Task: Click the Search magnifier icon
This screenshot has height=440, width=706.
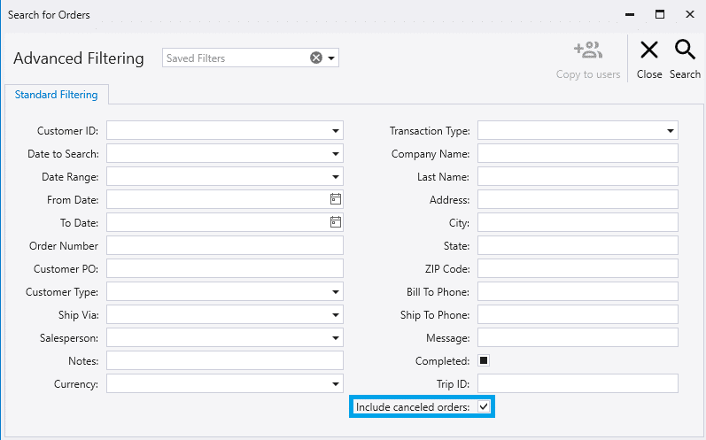Action: pos(685,50)
